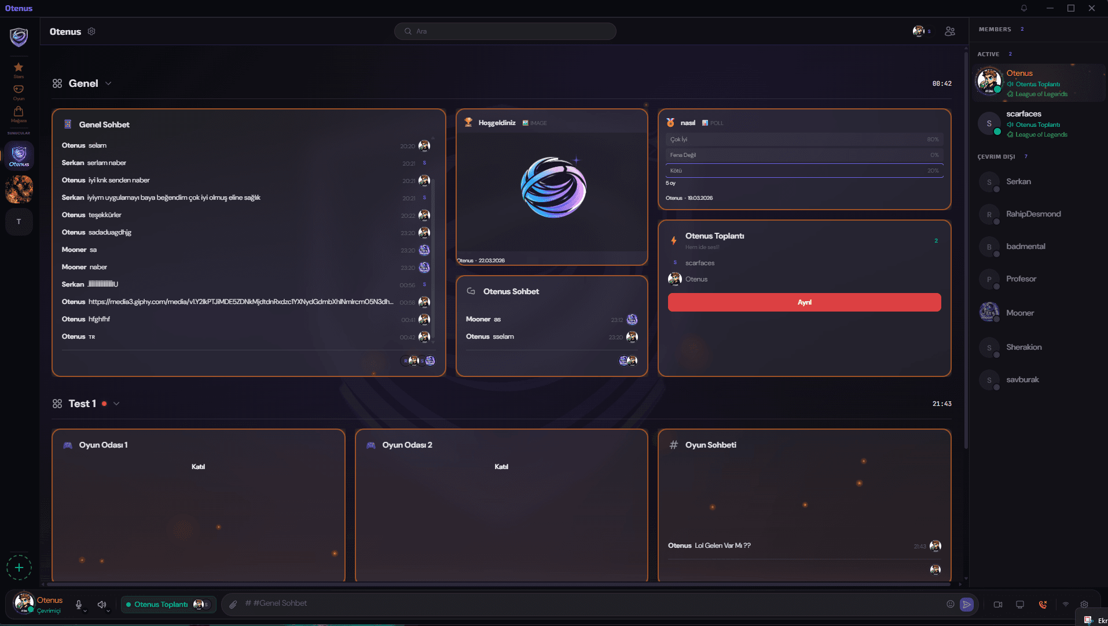
Task: Hang up call with red phone icon
Action: [1043, 605]
